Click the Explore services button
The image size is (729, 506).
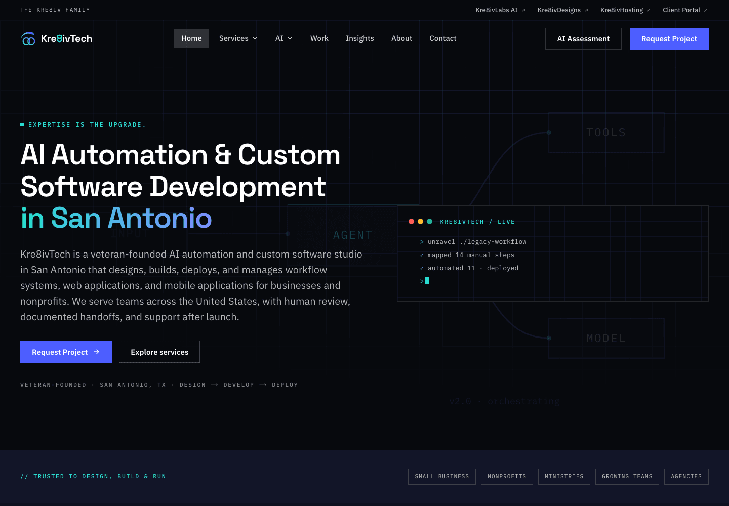[159, 352]
